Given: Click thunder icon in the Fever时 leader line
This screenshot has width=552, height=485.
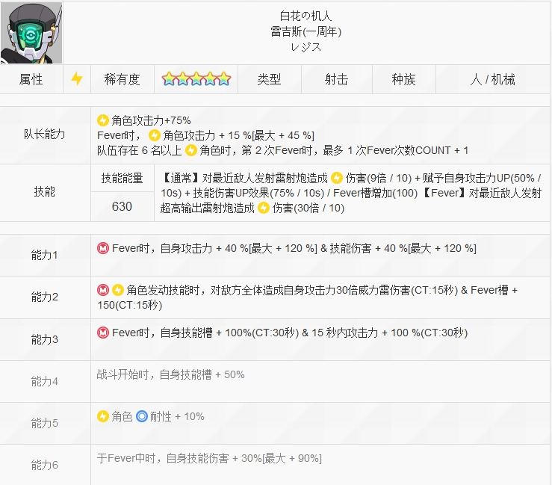Looking at the screenshot, I should pyautogui.click(x=154, y=135).
